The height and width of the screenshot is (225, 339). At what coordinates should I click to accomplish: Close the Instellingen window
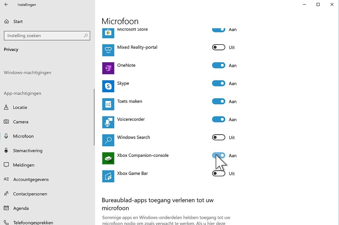point(332,5)
